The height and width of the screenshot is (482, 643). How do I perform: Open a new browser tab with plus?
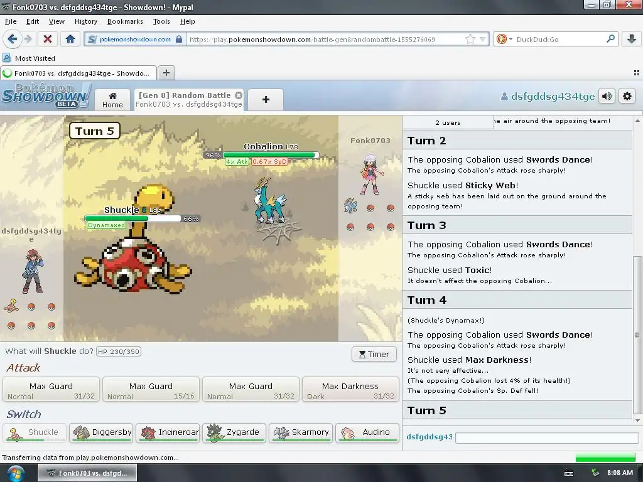[x=166, y=73]
